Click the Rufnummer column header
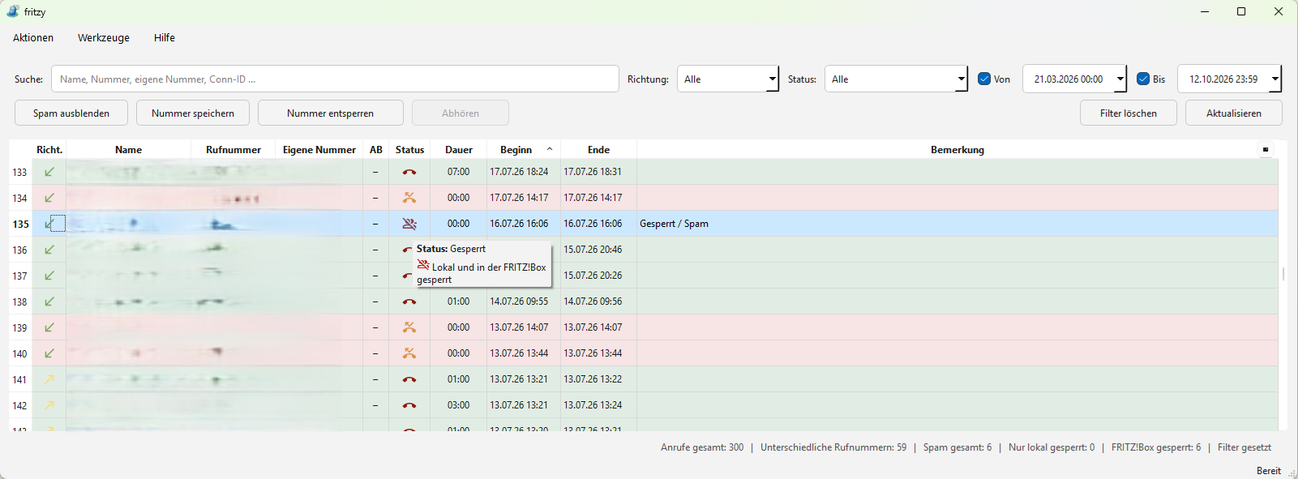 [x=233, y=149]
